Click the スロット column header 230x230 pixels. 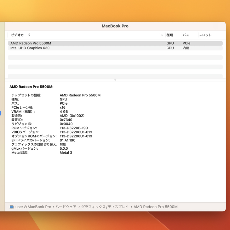click(205, 35)
